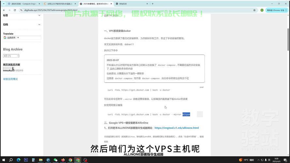
Task: Launch Microsoft Edge from the taskbar
Action: tap(19, 160)
